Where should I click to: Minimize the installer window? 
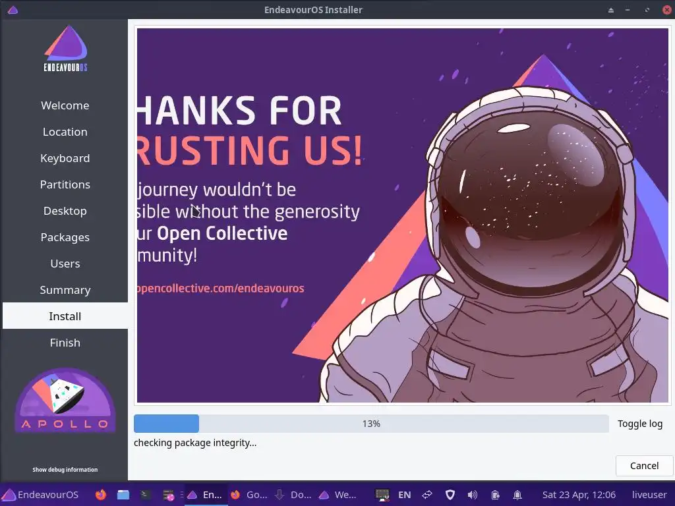click(628, 10)
